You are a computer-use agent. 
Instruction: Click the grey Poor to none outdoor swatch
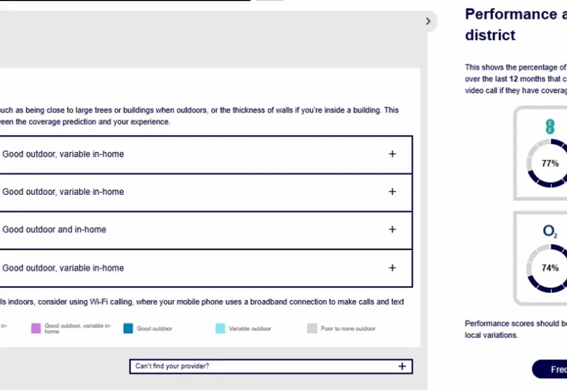coord(312,328)
